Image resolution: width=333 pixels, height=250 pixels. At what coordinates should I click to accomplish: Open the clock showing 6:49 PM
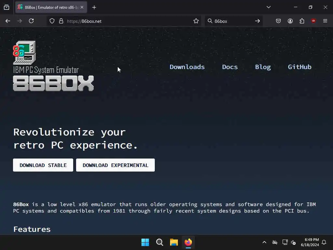(x=310, y=242)
